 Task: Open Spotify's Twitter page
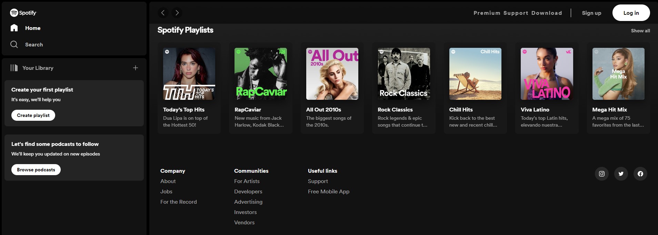[x=621, y=174]
